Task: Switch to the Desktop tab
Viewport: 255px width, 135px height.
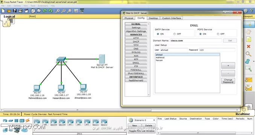Action: [x=153, y=18]
